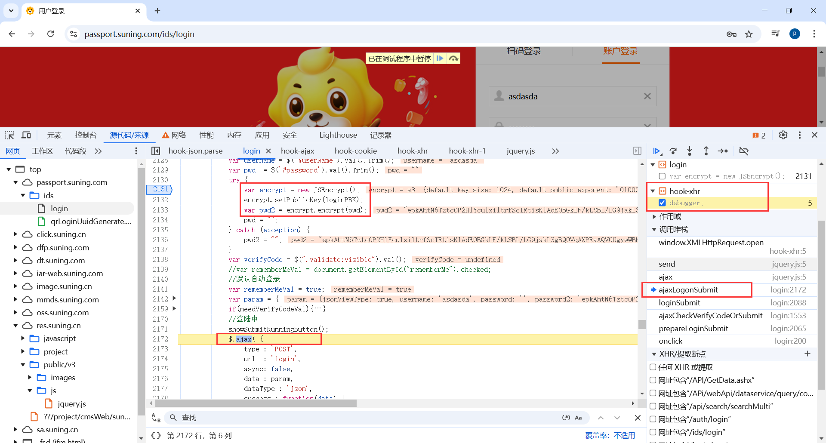
Task: Add a new XHR/fetch breakpoint
Action: 808,354
